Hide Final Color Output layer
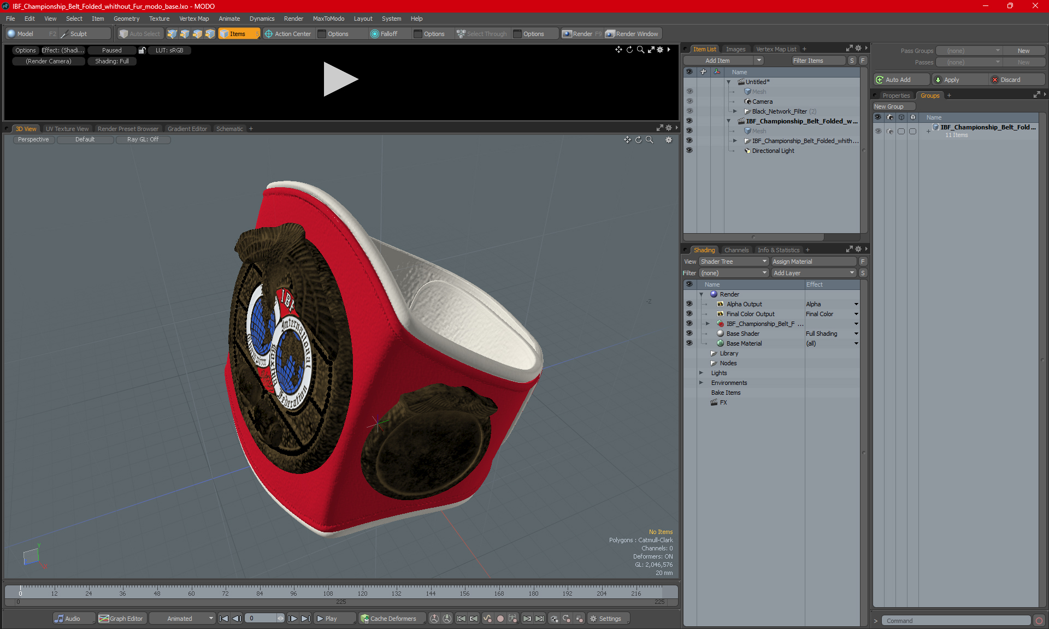Viewport: 1049px width, 629px height. [x=689, y=314]
